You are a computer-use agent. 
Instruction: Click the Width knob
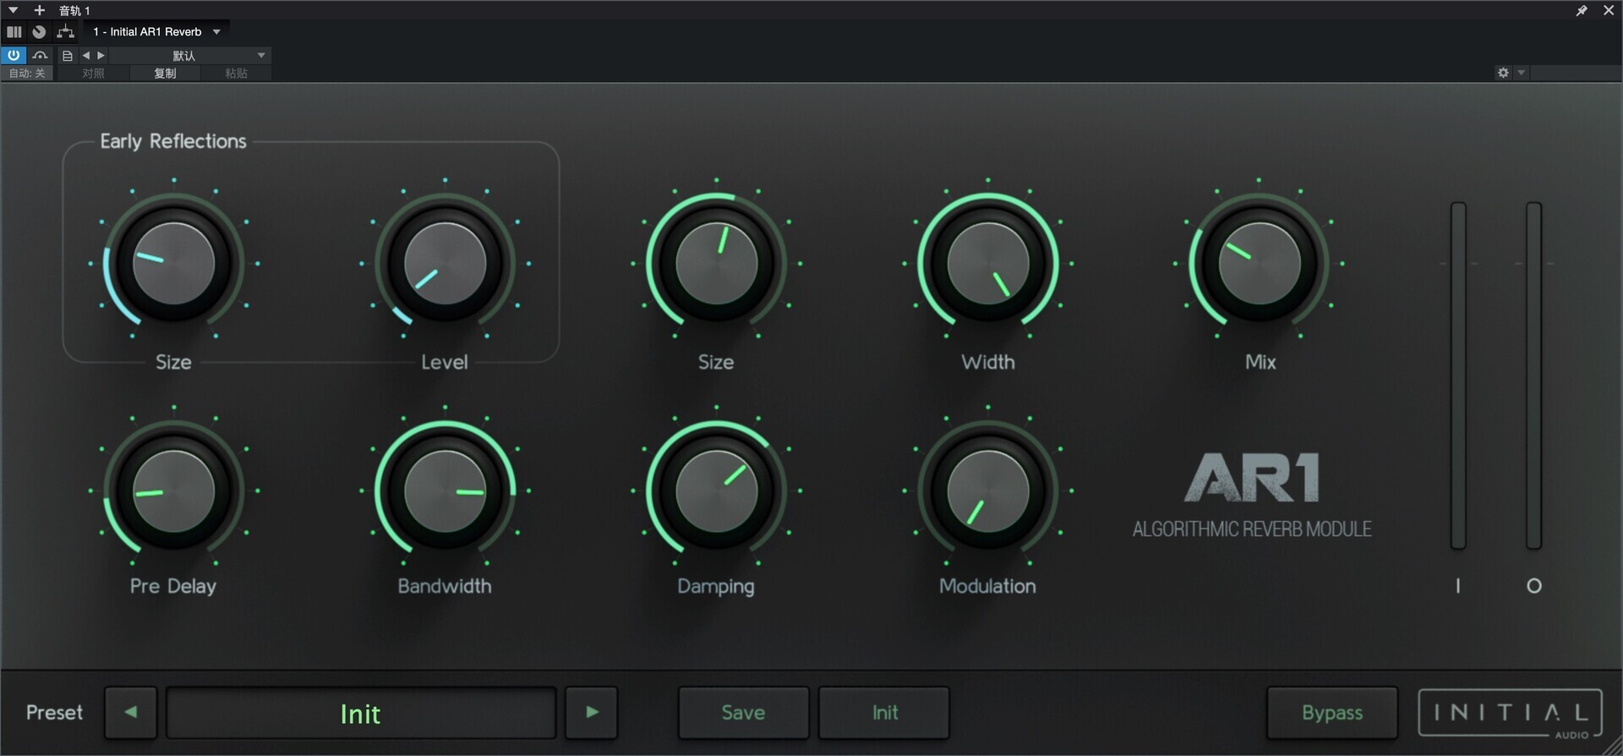click(x=988, y=263)
